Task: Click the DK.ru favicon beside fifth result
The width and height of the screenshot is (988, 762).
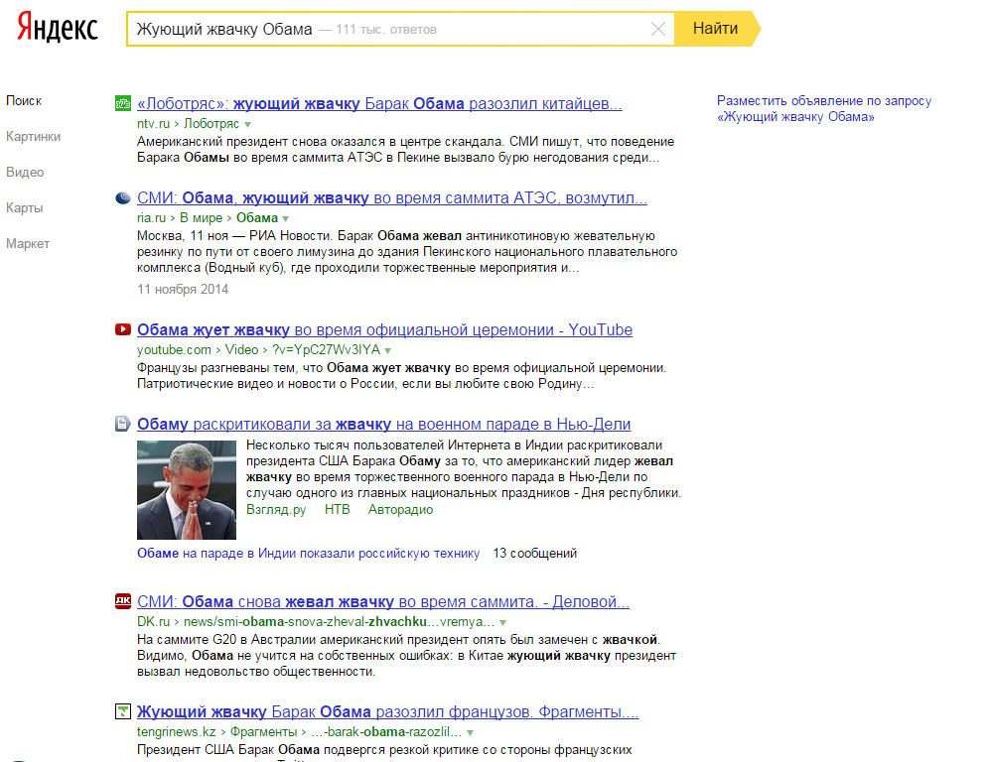Action: pos(123,602)
